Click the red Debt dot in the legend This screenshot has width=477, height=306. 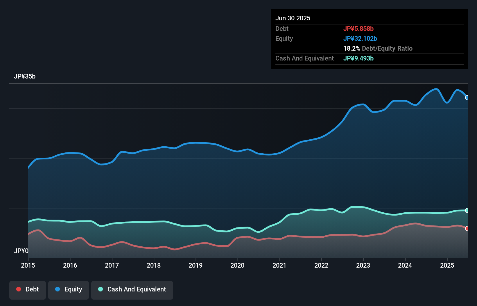click(18, 289)
